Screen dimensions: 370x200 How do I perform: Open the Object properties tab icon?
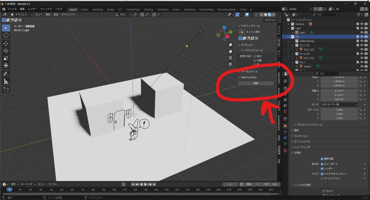click(x=285, y=126)
